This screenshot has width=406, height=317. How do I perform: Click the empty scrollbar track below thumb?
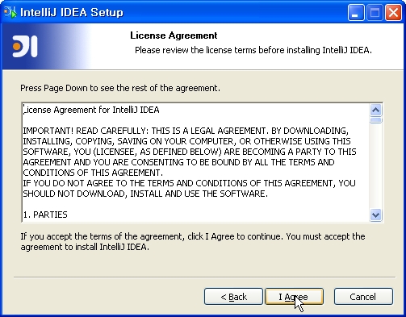click(x=375, y=166)
